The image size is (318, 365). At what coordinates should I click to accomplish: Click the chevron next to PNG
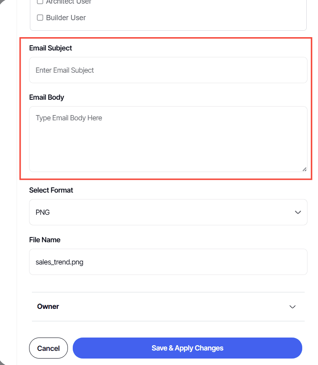click(298, 212)
